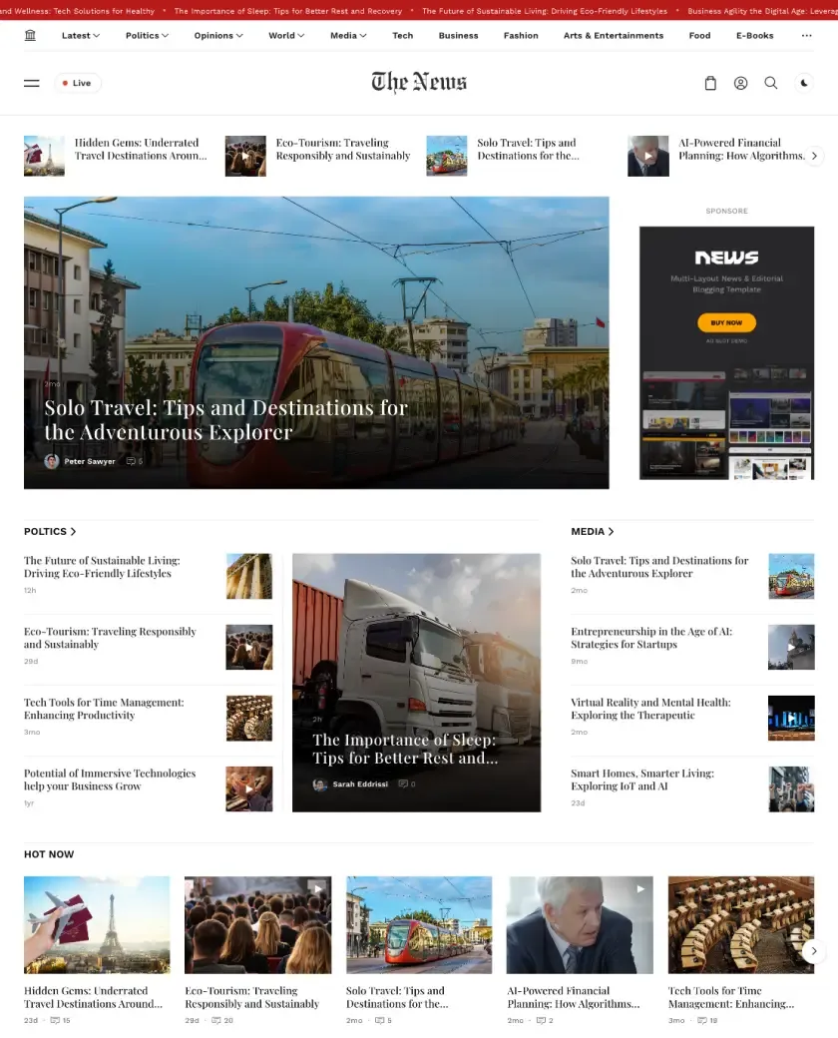The width and height of the screenshot is (838, 1038).
Task: Open the MEDIA section heading link
Action: pos(593,532)
